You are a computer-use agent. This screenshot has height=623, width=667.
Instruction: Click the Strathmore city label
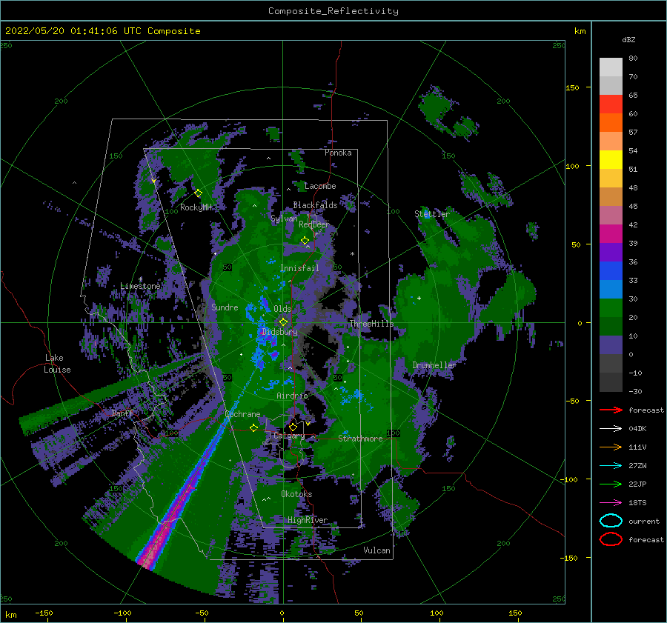(x=360, y=439)
